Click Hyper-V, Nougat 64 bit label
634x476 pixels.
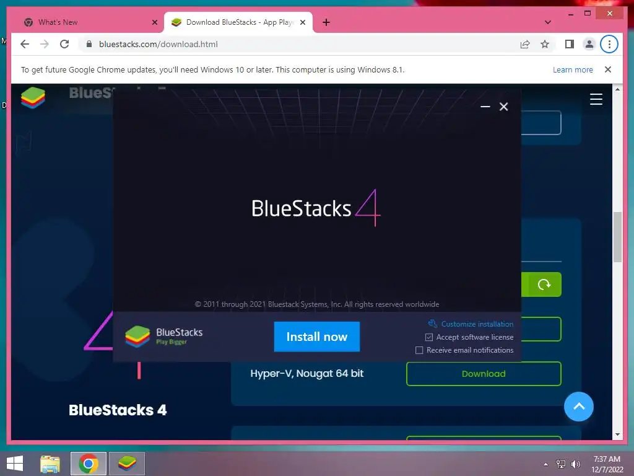[307, 373]
